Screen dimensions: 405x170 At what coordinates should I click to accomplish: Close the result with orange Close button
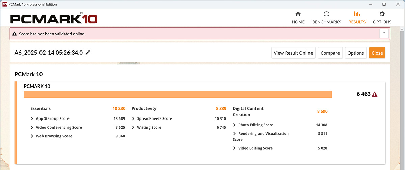(377, 53)
